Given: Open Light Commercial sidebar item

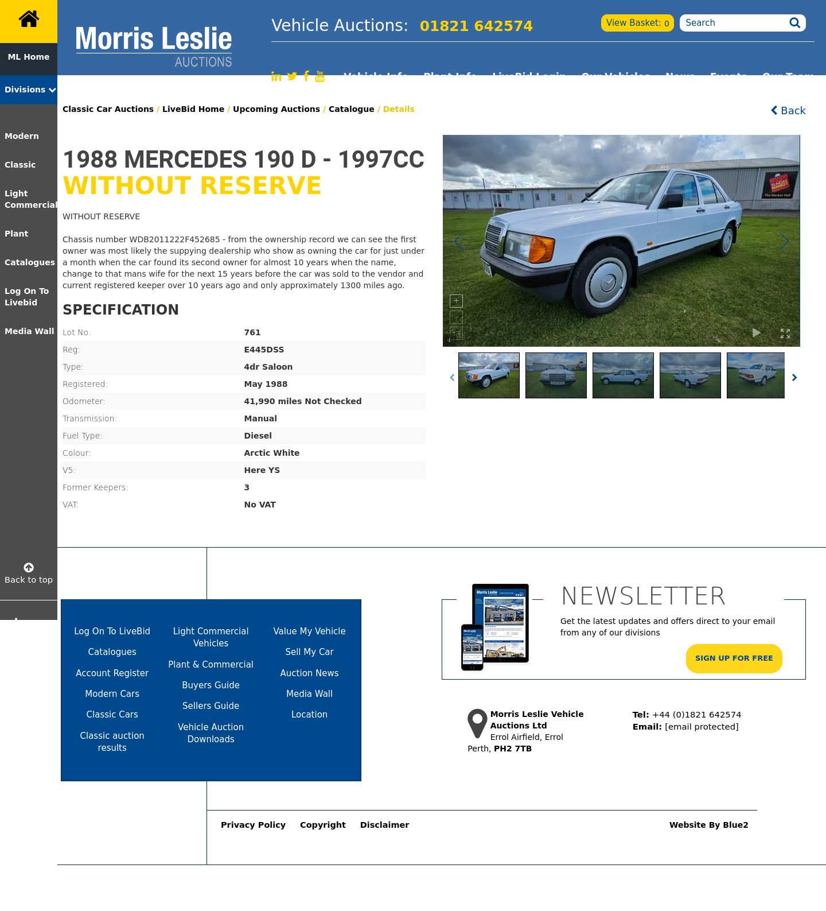Looking at the screenshot, I should (x=31, y=199).
